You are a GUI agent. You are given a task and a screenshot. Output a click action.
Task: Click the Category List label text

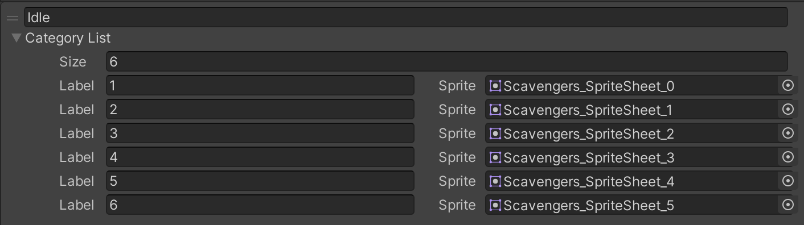[68, 38]
